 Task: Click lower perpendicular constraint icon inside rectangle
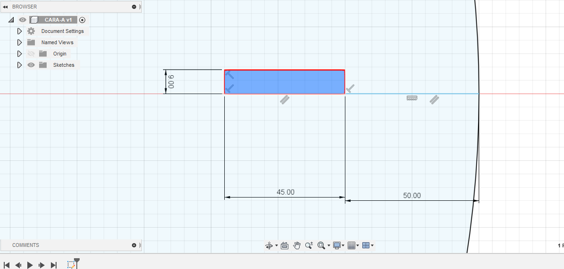point(229,88)
